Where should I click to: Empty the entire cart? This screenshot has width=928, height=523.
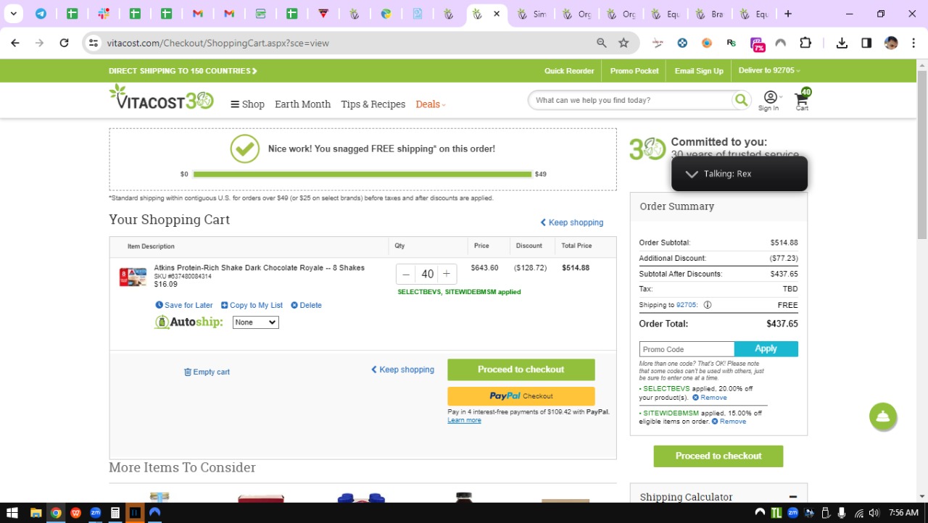[x=207, y=372]
